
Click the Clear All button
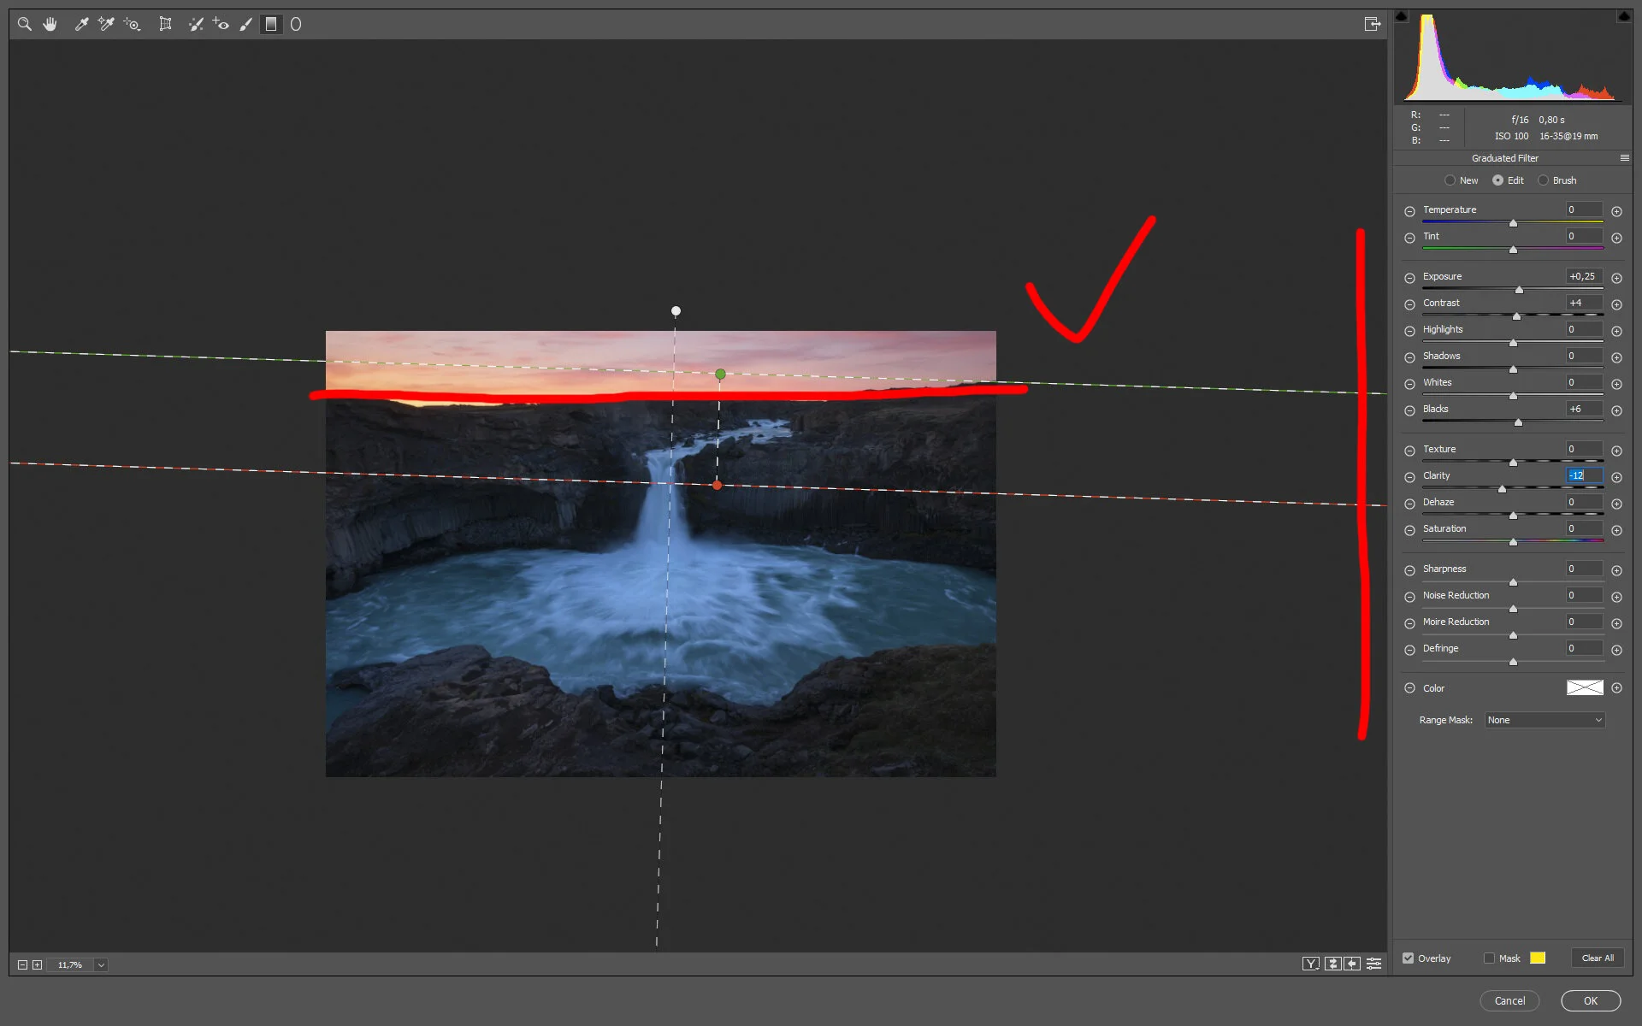tap(1596, 958)
